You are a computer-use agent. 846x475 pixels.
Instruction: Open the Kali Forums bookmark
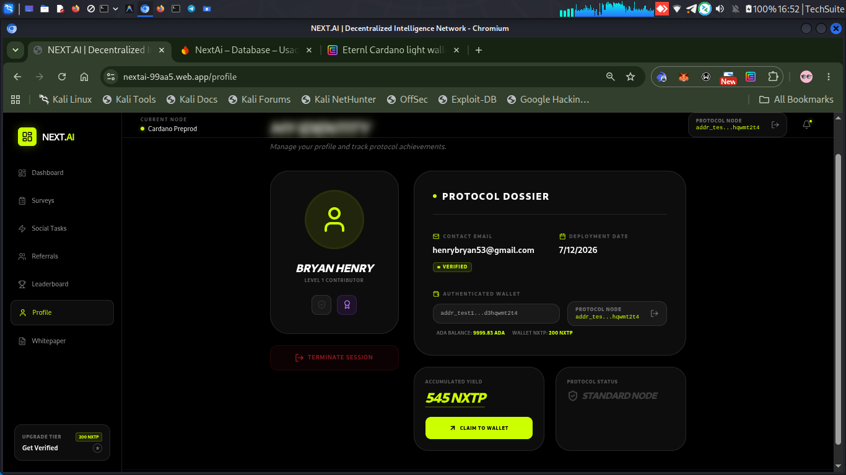coord(259,100)
